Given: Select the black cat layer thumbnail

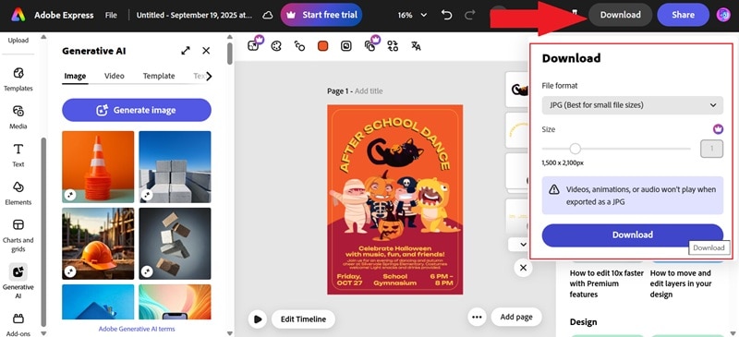Looking at the screenshot, I should coord(516,90).
